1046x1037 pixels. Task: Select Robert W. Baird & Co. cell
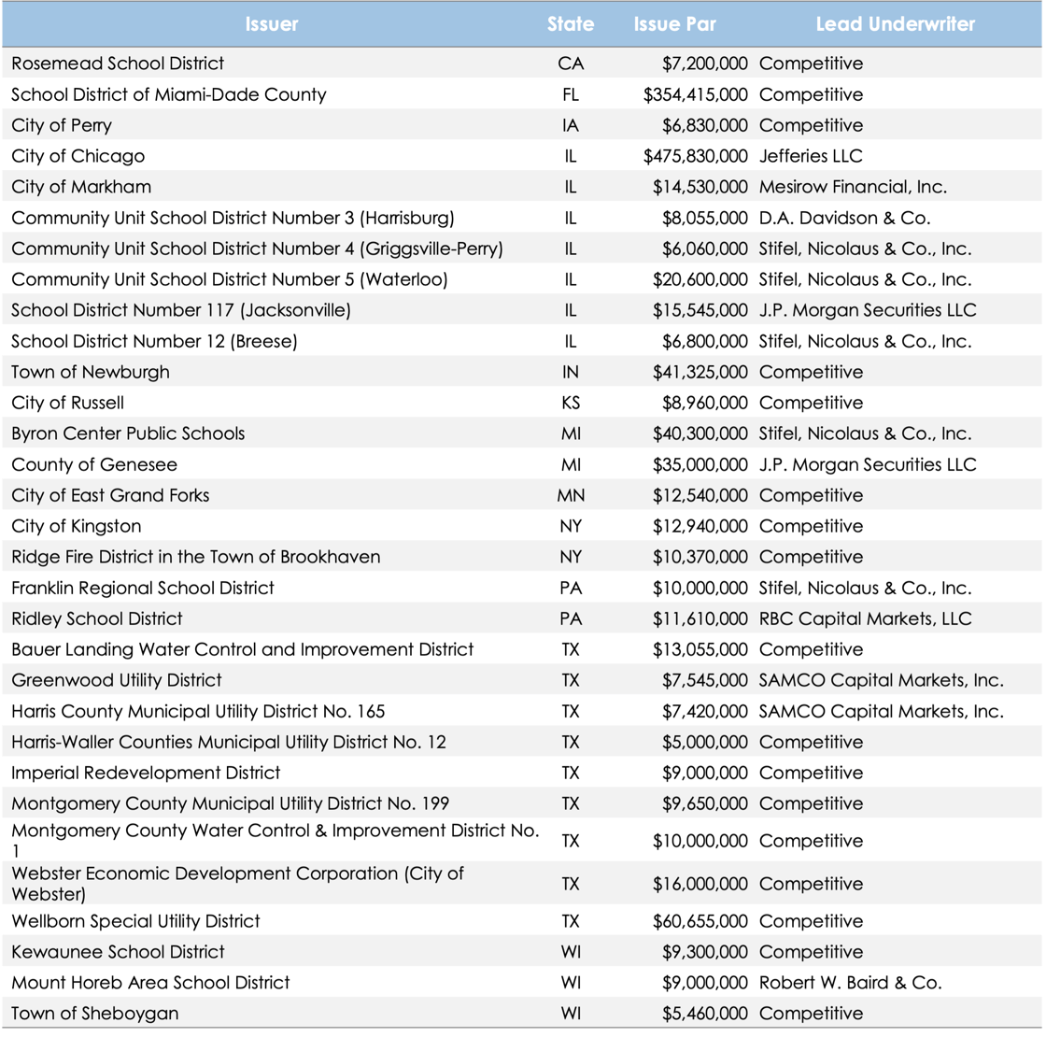(850, 983)
